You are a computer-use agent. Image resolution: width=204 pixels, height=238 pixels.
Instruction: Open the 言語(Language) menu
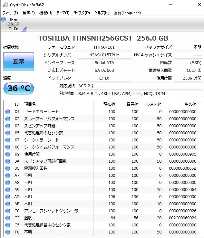127,13
